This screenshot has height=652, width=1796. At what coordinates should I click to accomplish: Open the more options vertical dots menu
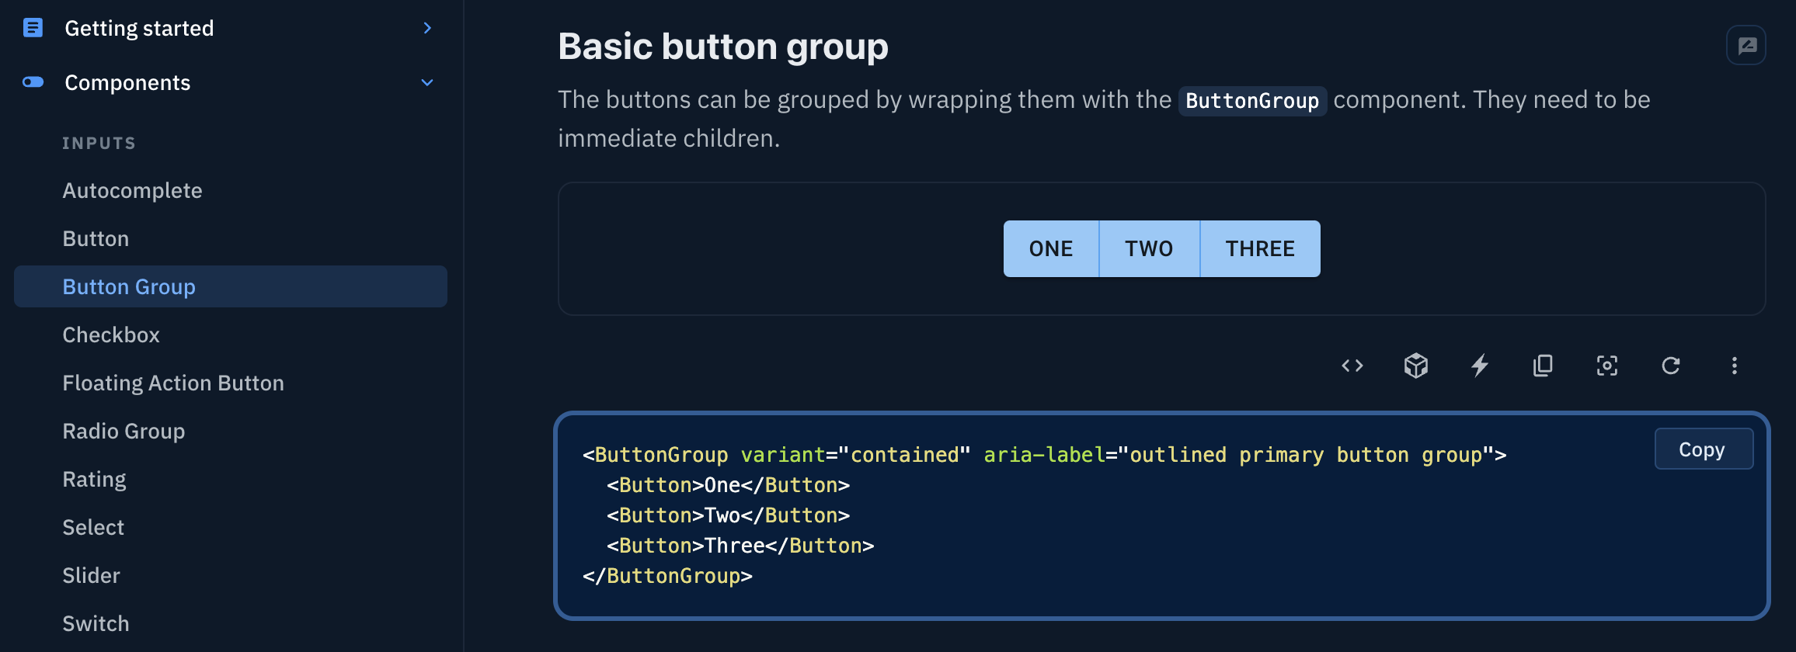coord(1735,366)
